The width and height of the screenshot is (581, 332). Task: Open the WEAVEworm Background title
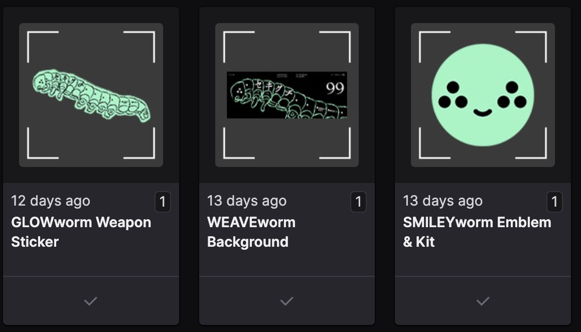(251, 232)
